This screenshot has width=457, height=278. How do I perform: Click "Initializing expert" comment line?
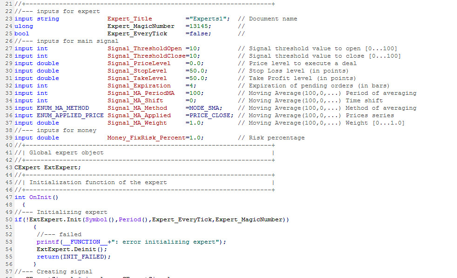click(x=61, y=212)
